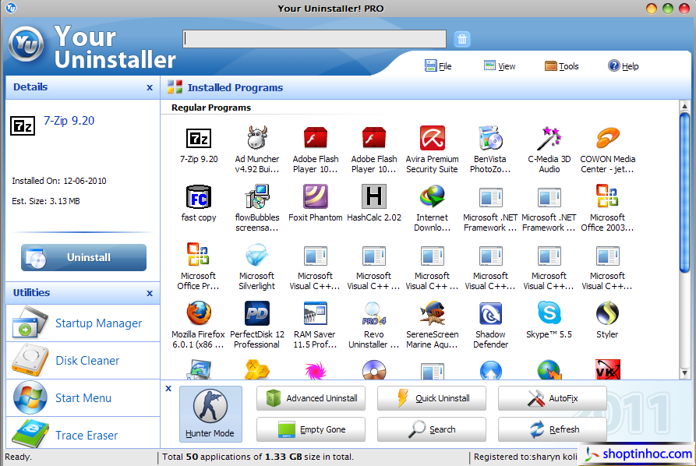
Task: Select the Ad Muncher program icon
Action: tap(257, 137)
